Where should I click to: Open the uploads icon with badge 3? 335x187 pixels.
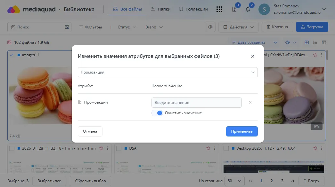234,9
